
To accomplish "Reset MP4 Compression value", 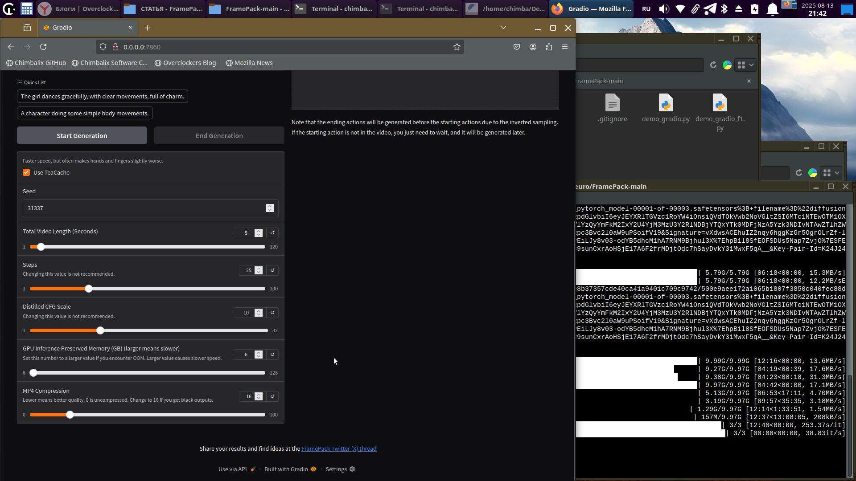I will point(272,396).
